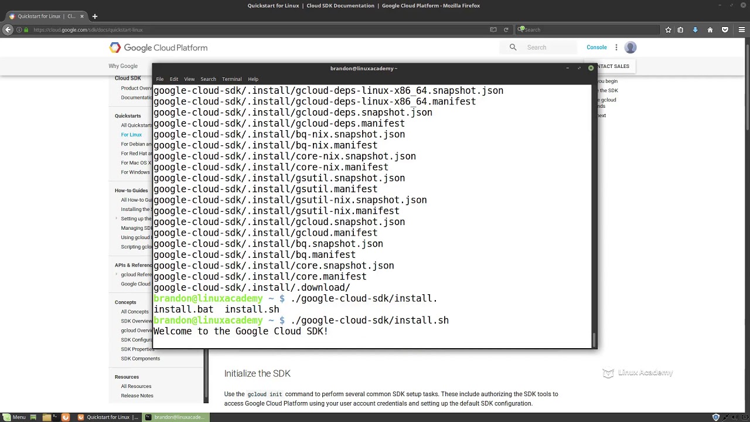
Task: Select the Quickstart for Linux browser tab
Action: (46, 16)
